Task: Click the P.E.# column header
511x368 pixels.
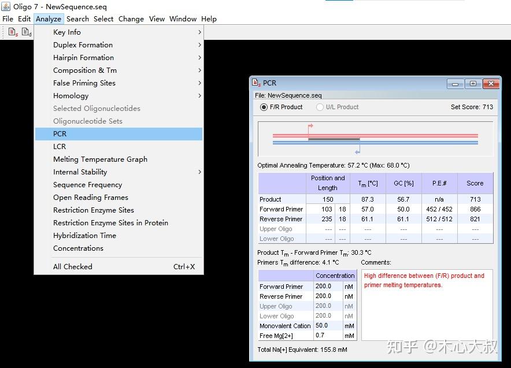Action: click(x=439, y=183)
